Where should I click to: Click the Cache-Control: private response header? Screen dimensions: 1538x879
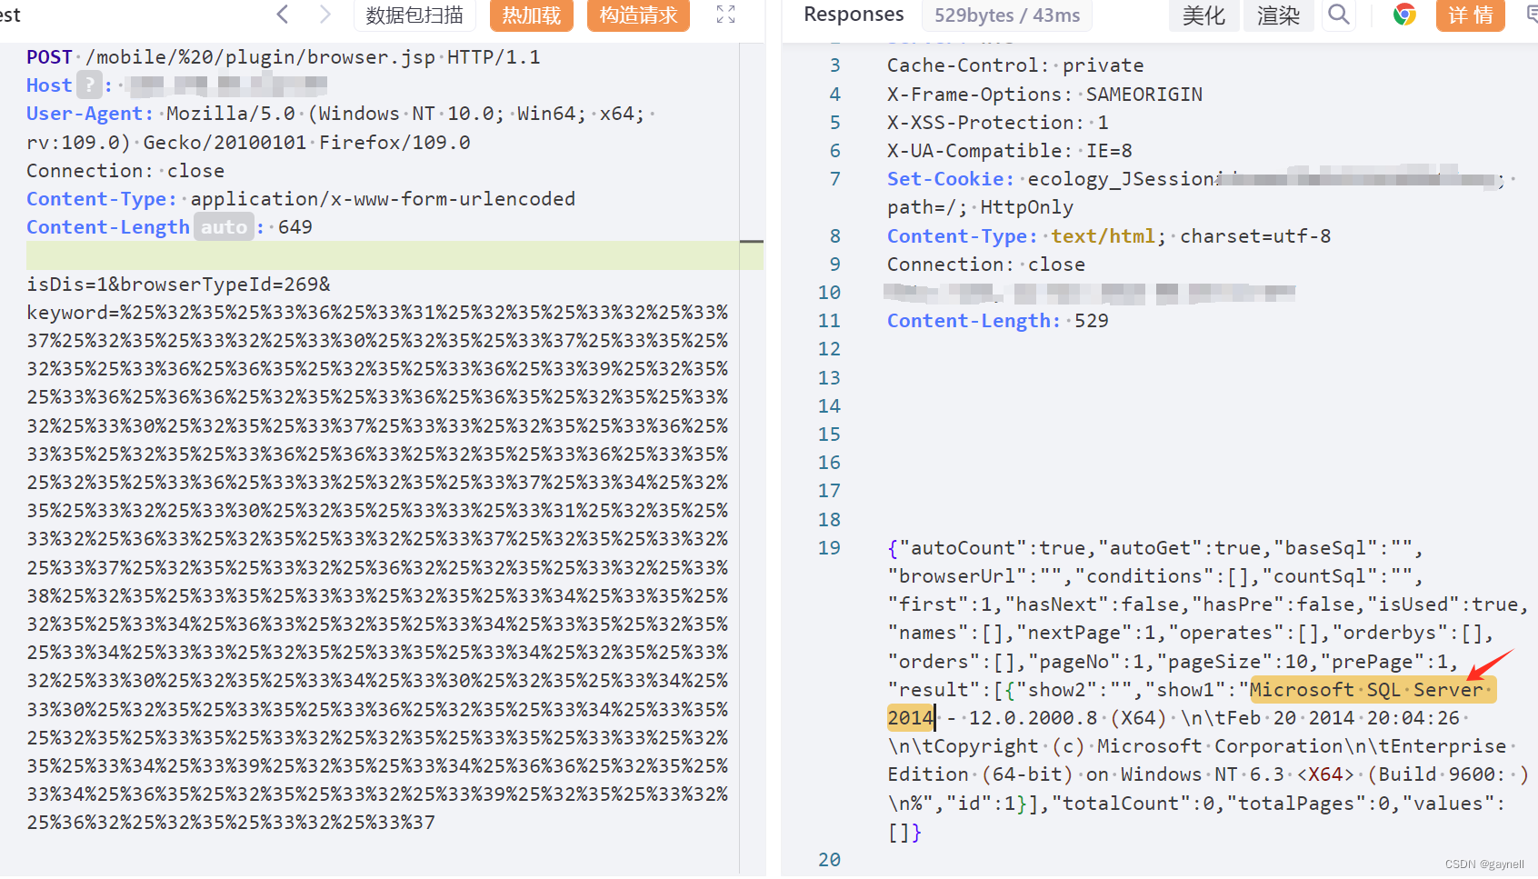pyautogui.click(x=1015, y=65)
